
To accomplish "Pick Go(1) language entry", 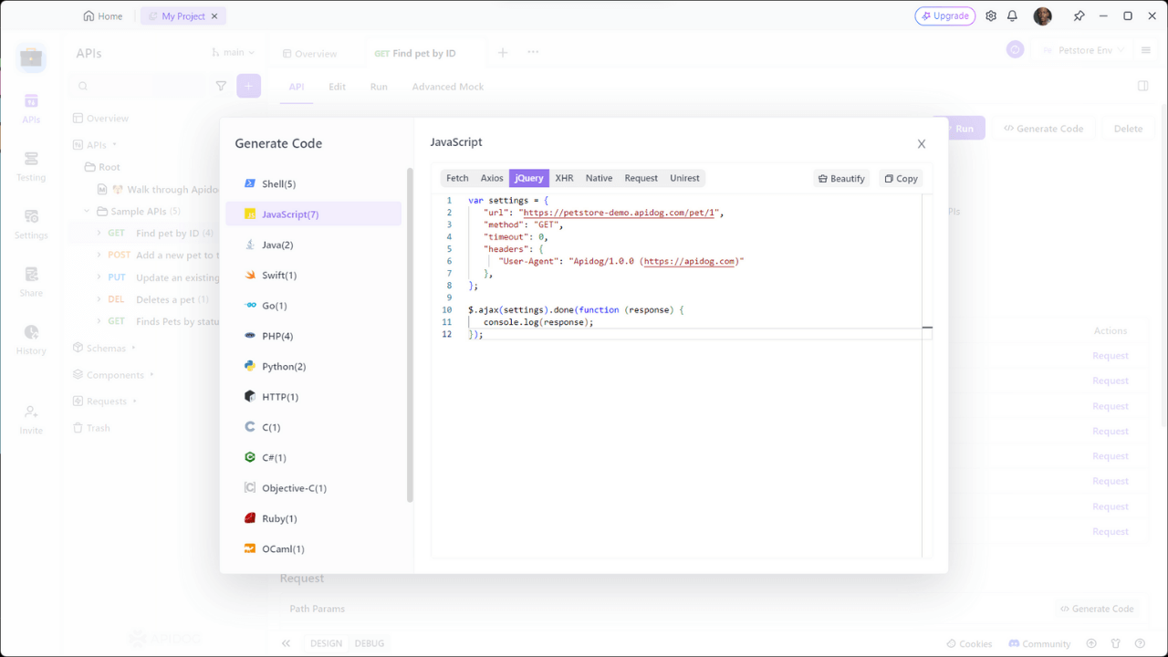I will click(313, 306).
